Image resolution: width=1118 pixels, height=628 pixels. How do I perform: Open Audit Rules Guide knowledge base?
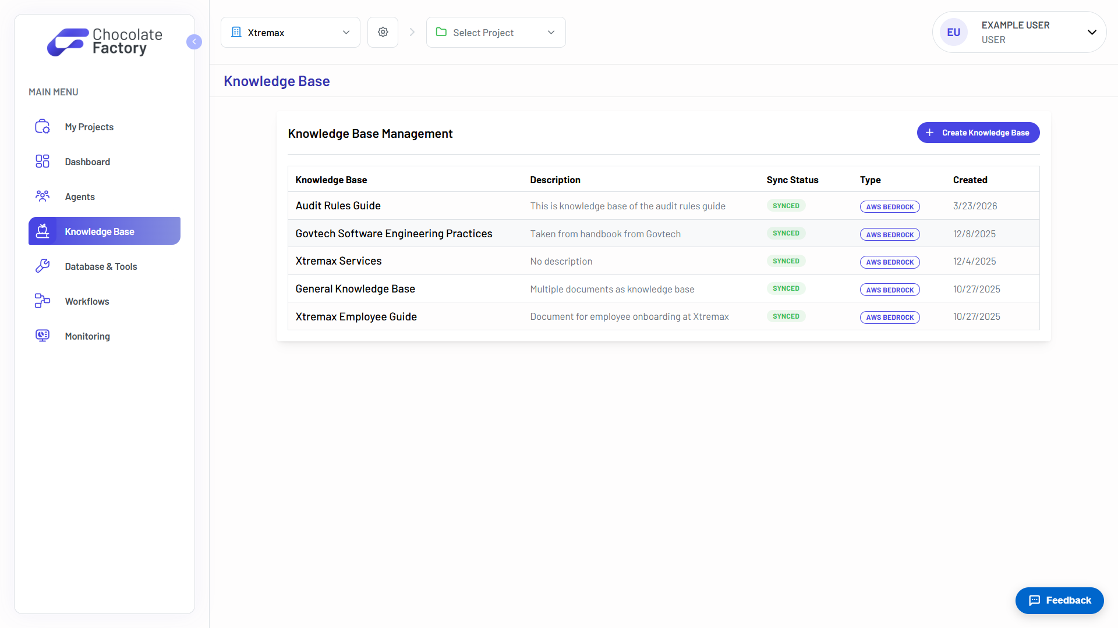[338, 206]
